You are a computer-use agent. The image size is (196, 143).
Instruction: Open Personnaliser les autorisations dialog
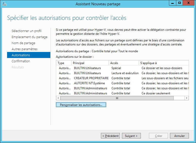tap(81, 105)
